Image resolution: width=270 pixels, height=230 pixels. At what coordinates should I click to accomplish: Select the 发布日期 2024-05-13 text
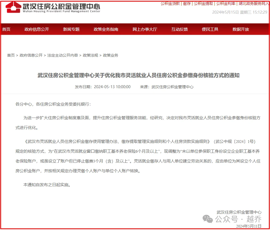pyautogui.click(x=103, y=87)
